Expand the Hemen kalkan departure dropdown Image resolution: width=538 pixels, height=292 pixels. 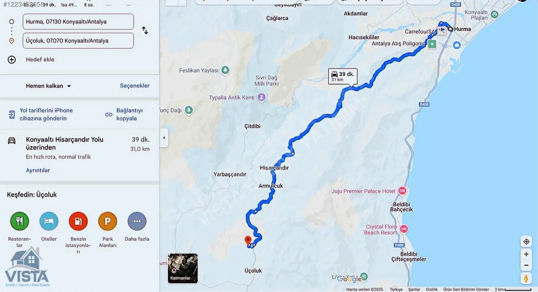click(x=48, y=86)
